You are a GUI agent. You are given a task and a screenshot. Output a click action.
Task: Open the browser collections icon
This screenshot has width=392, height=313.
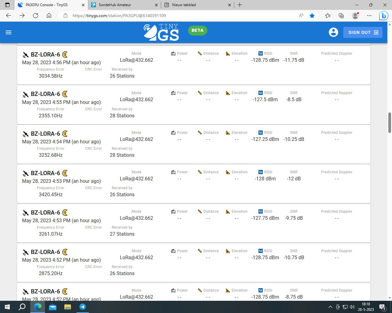pos(341,16)
